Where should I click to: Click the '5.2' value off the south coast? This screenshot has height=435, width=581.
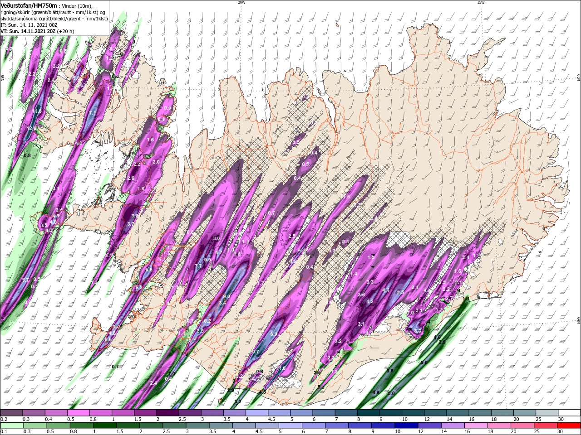coord(238,401)
